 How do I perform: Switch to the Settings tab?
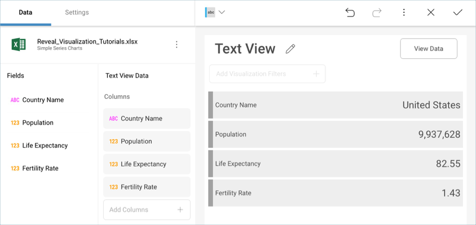[77, 12]
